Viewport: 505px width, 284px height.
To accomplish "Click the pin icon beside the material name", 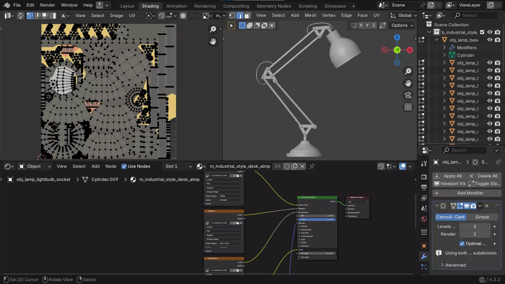I will point(312,166).
